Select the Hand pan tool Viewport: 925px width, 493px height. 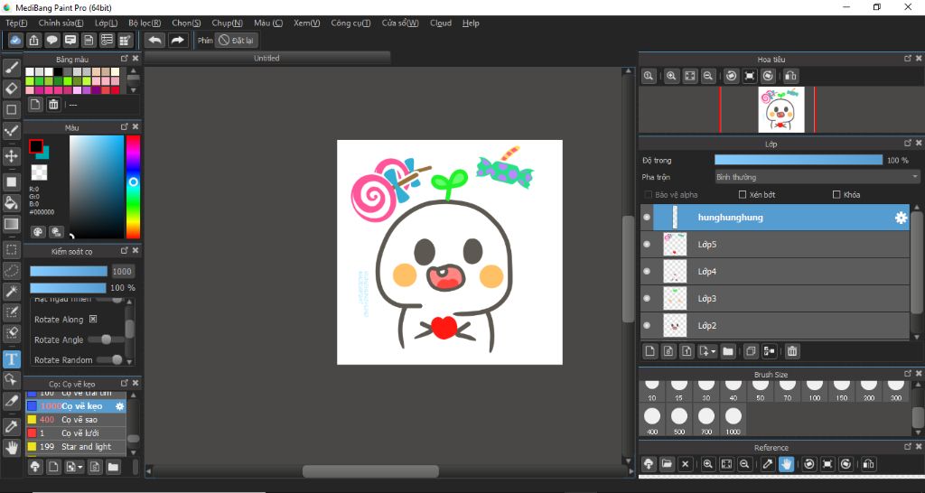[x=12, y=447]
